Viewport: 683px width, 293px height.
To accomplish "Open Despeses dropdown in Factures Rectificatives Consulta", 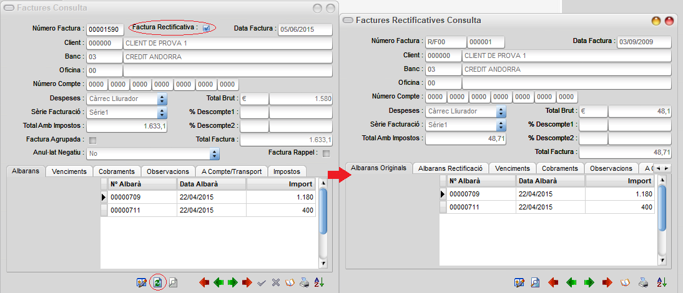I will [501, 112].
